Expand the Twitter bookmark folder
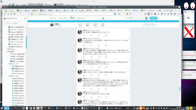196x110 pixels. (7, 49)
